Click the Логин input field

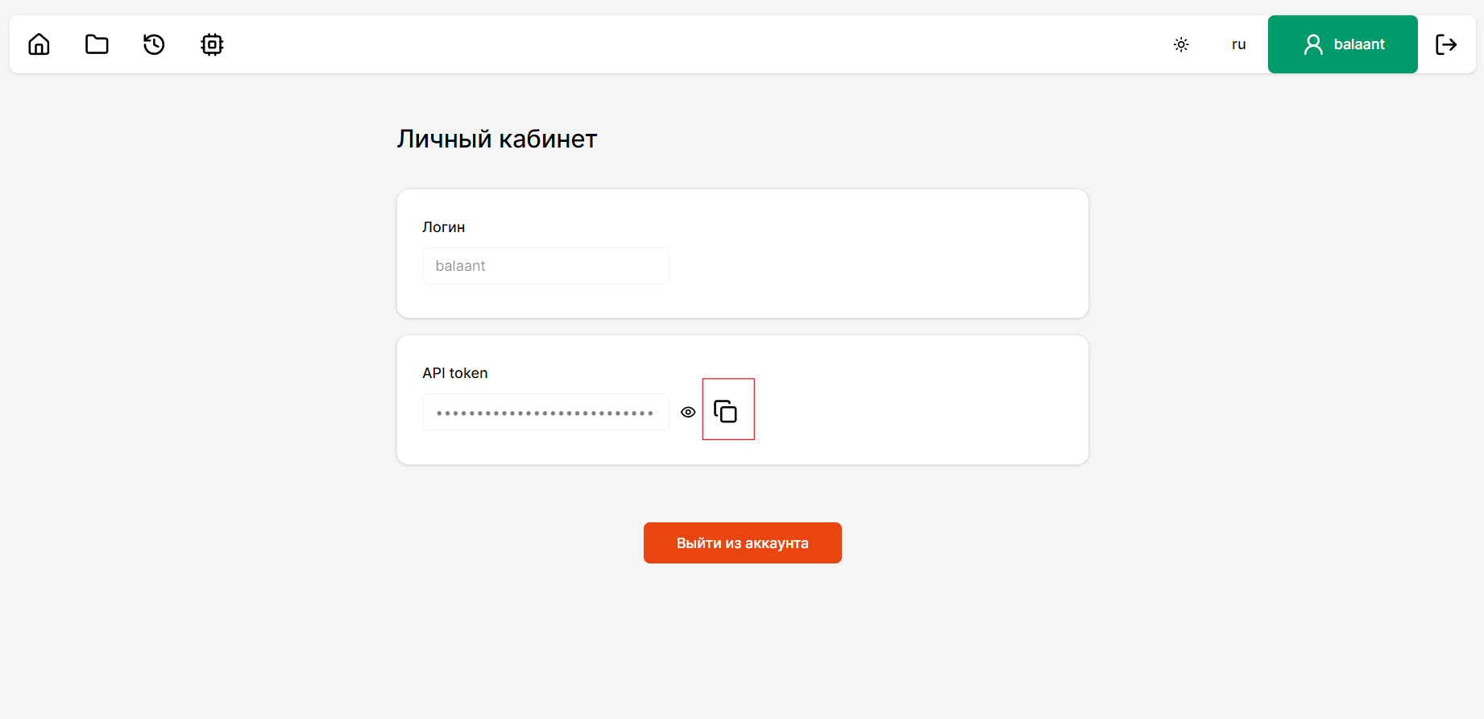point(545,266)
